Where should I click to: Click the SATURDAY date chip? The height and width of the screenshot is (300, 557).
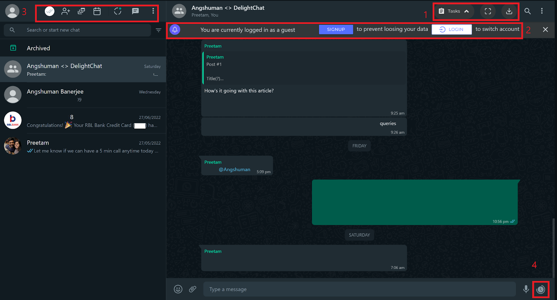pyautogui.click(x=359, y=235)
